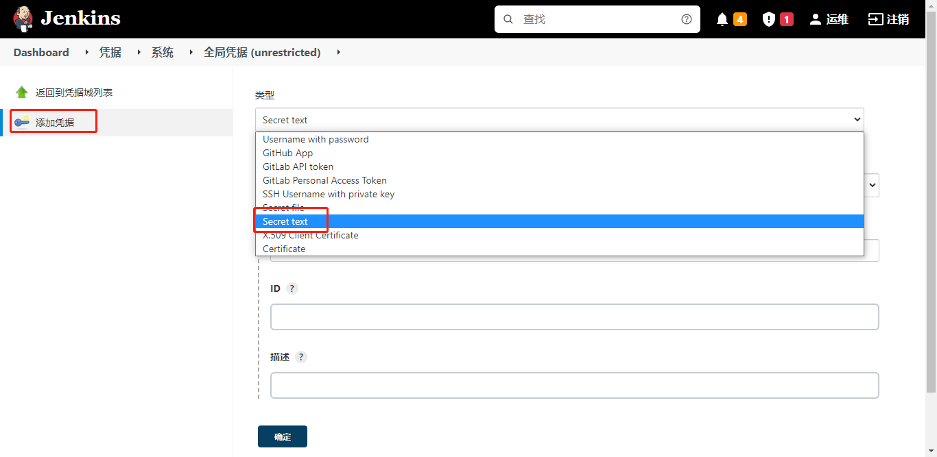Choose X.509 Client Certificate option
The image size is (937, 457).
tap(560, 235)
